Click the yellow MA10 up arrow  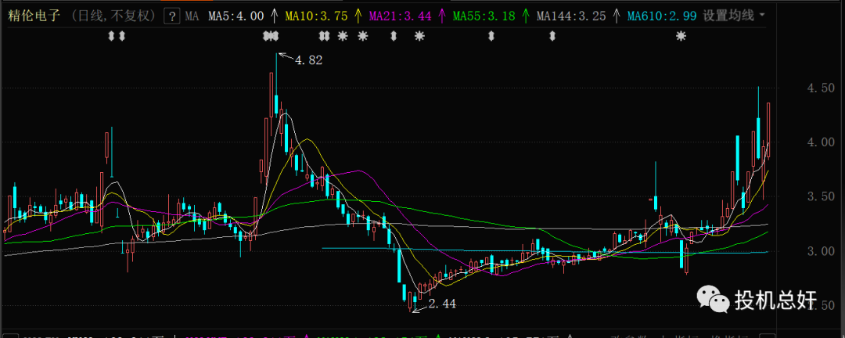(358, 15)
